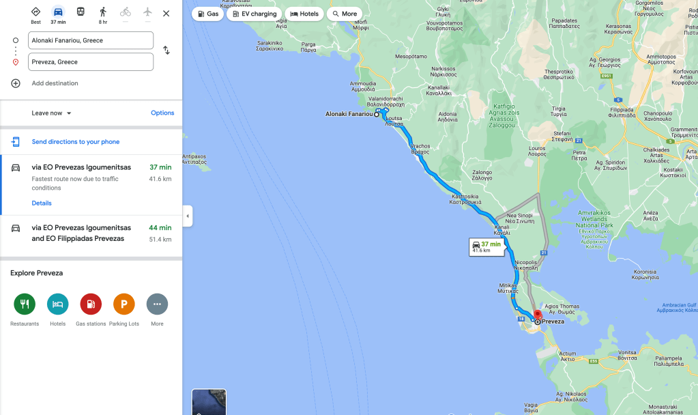Show Hotels chip on map

(304, 14)
